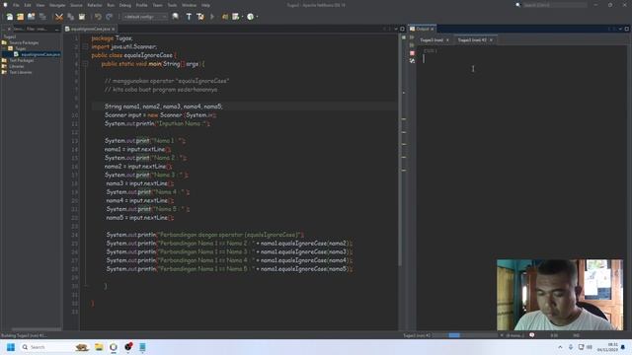Collapse the import statement fold
Image resolution: width=632 pixels, height=355 pixels.
click(x=86, y=46)
